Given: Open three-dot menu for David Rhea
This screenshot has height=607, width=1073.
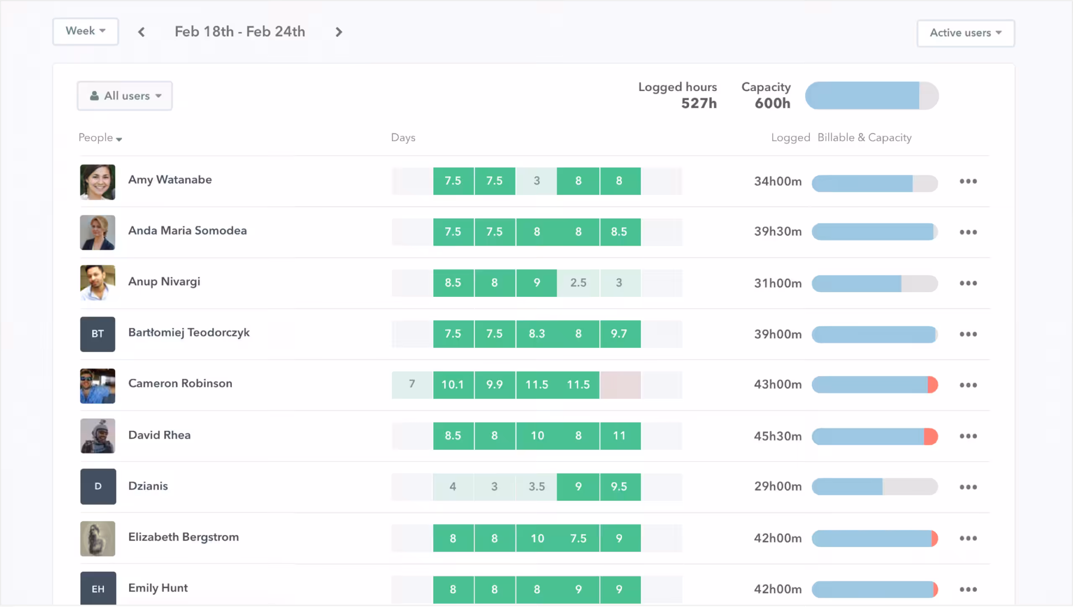Looking at the screenshot, I should [968, 436].
